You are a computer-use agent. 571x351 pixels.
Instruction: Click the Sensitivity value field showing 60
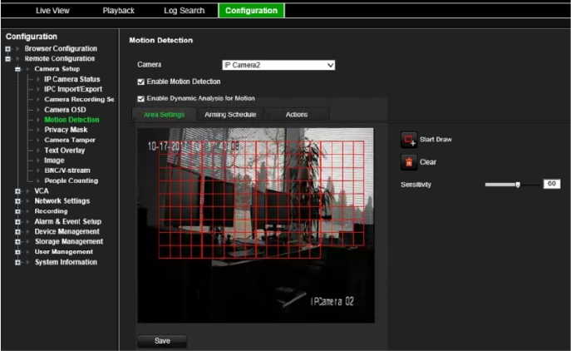click(552, 184)
